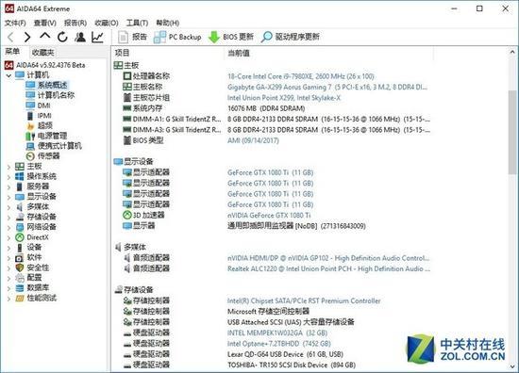This screenshot has width=519, height=373.
Task: Click the forward navigation arrow icon
Action: coord(27,37)
